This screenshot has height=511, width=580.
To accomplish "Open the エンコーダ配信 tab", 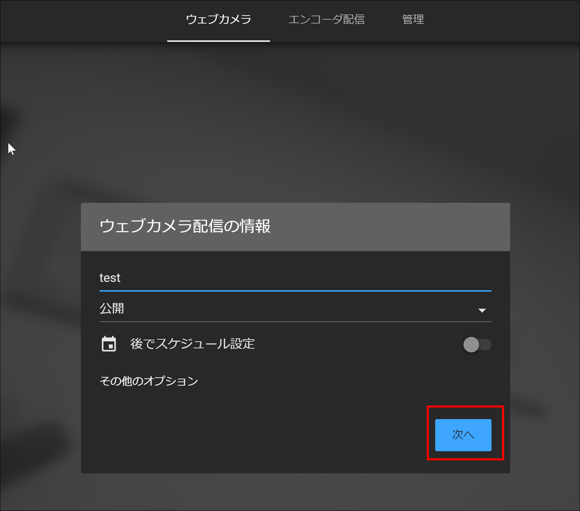I will tap(326, 20).
